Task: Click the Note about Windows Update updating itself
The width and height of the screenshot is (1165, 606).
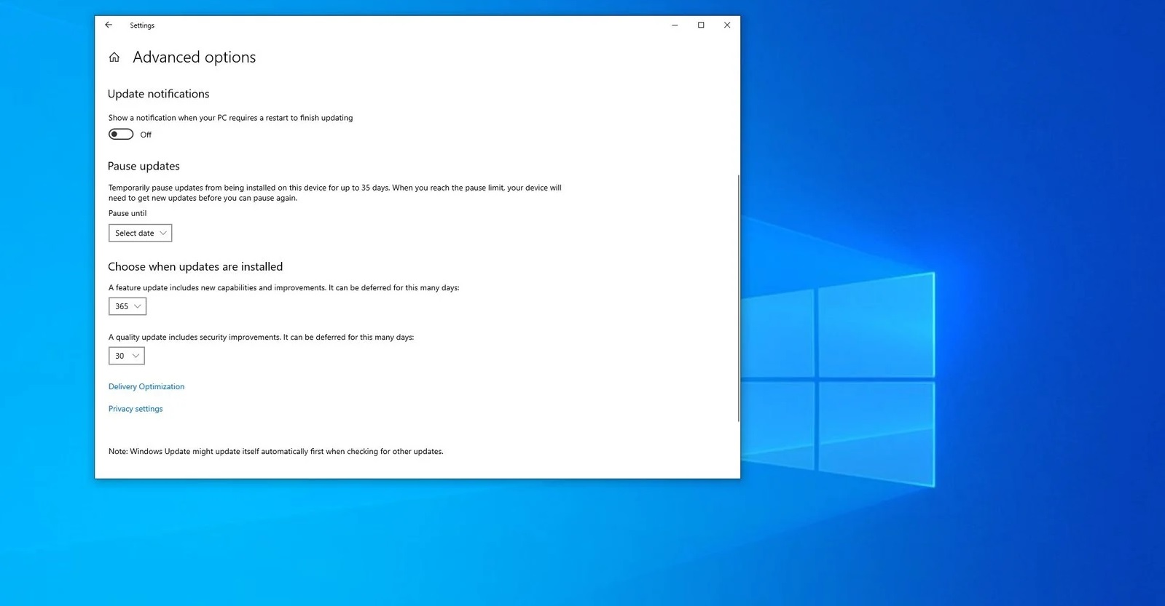Action: 276,452
